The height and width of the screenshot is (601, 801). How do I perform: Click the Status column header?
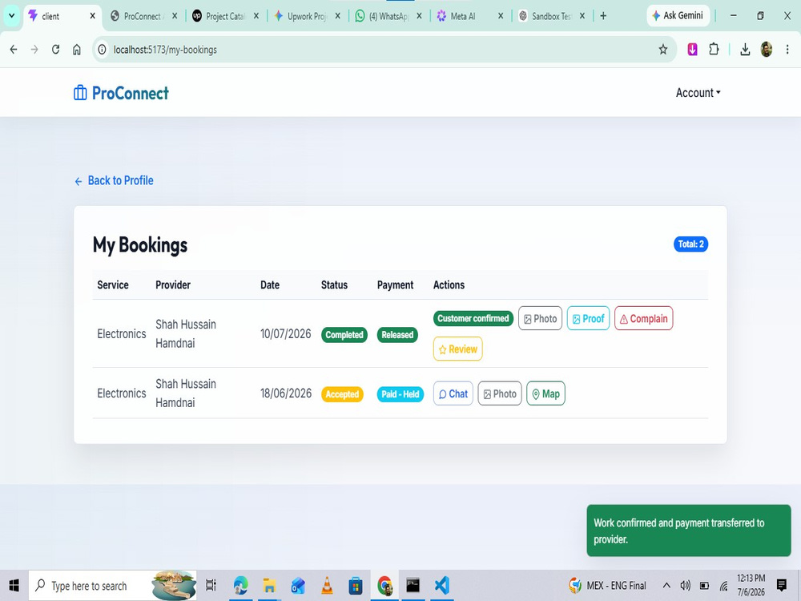tap(334, 284)
